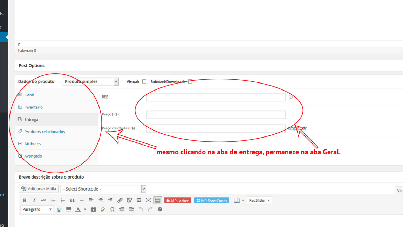Image resolution: width=403 pixels, height=227 pixels.
Task: Paste as plain text
Action: tap(93, 209)
